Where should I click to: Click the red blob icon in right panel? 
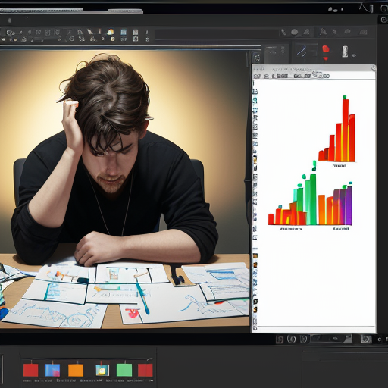point(326,49)
